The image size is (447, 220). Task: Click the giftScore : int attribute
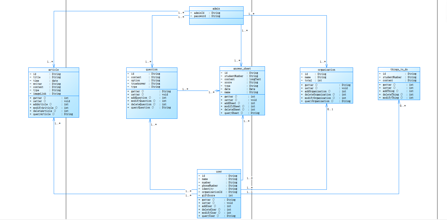[216, 195]
